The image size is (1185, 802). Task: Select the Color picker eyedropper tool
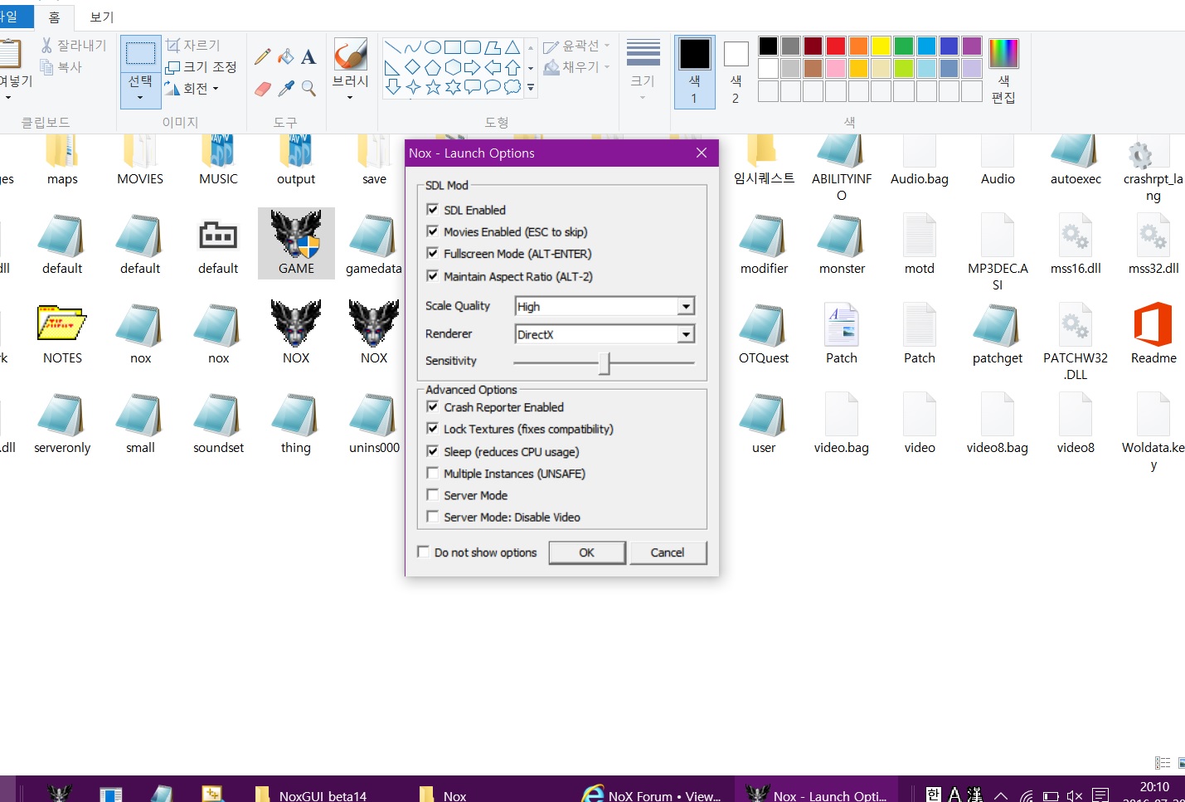(286, 88)
